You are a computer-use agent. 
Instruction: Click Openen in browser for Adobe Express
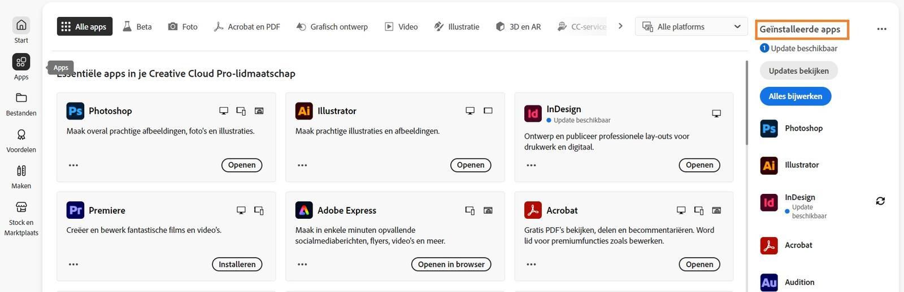[451, 264]
